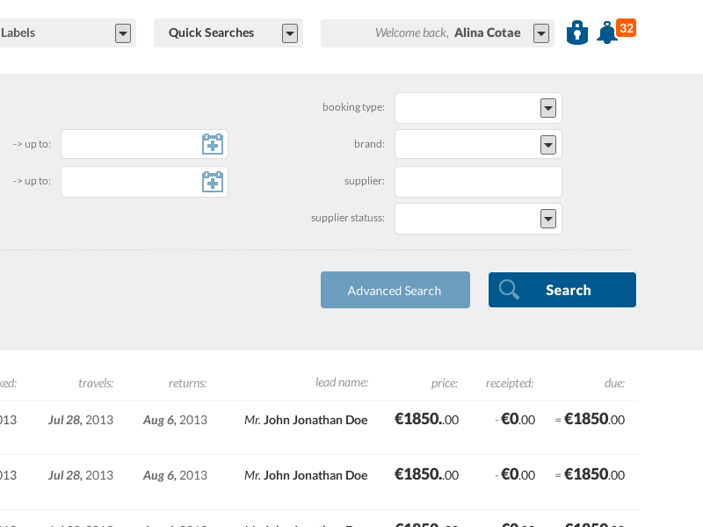Expand the Labels selector
Image resolution: width=703 pixels, height=527 pixels.
pos(122,32)
